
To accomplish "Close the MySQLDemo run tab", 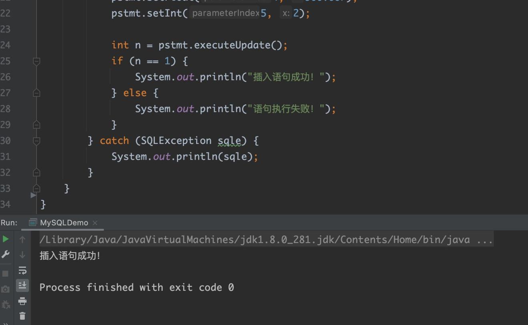I will tap(95, 223).
